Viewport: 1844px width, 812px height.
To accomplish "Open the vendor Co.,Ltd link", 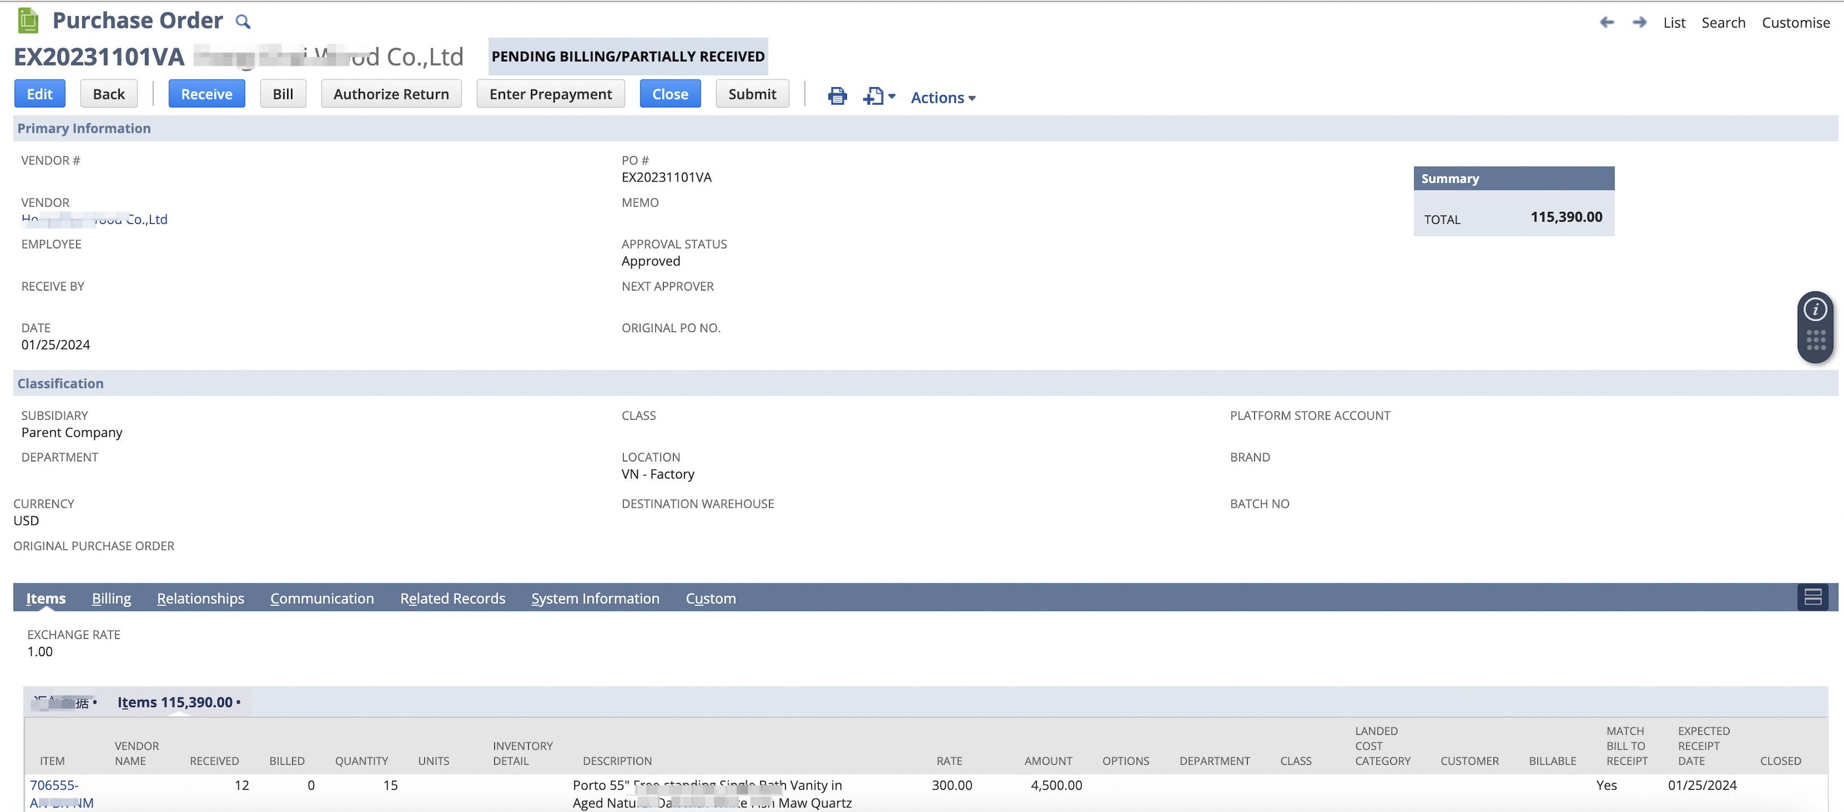I will pyautogui.click(x=94, y=219).
